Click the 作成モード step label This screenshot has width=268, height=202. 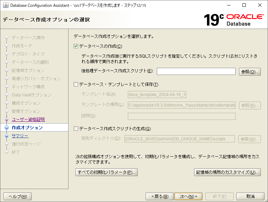click(22, 46)
